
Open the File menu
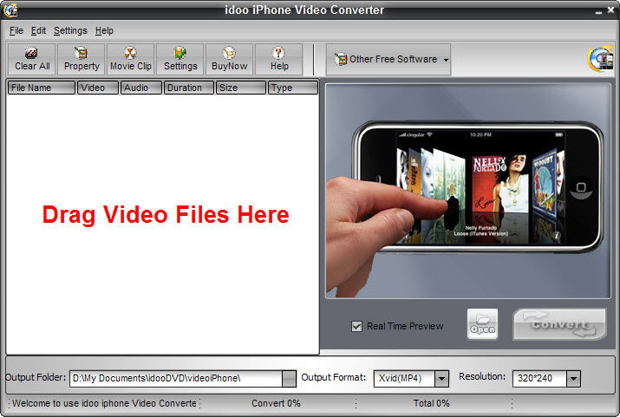click(x=16, y=30)
